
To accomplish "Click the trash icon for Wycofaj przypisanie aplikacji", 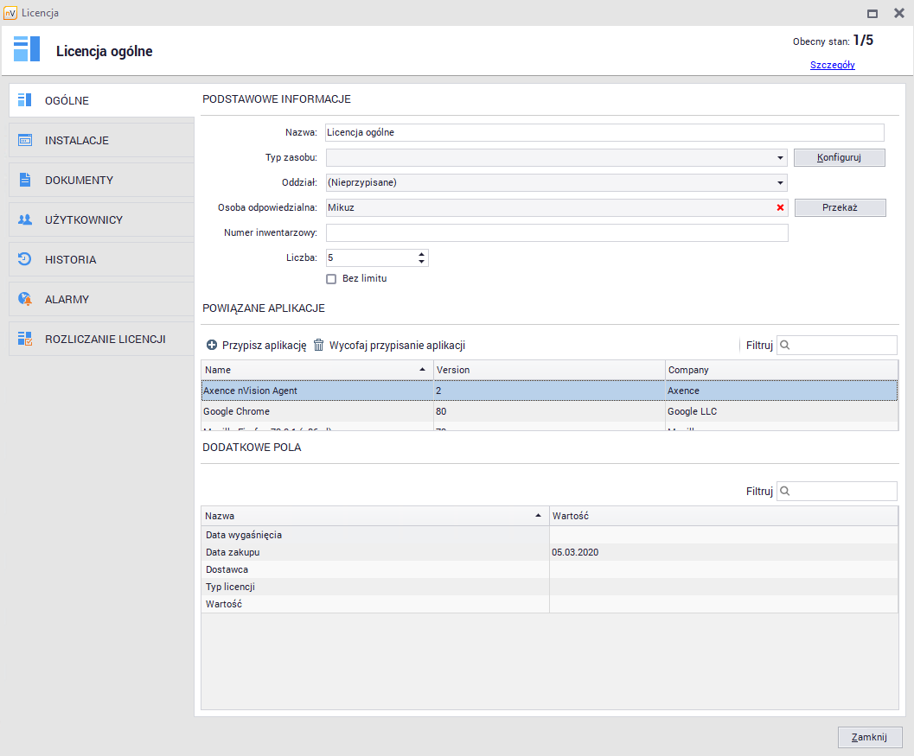I will point(318,345).
